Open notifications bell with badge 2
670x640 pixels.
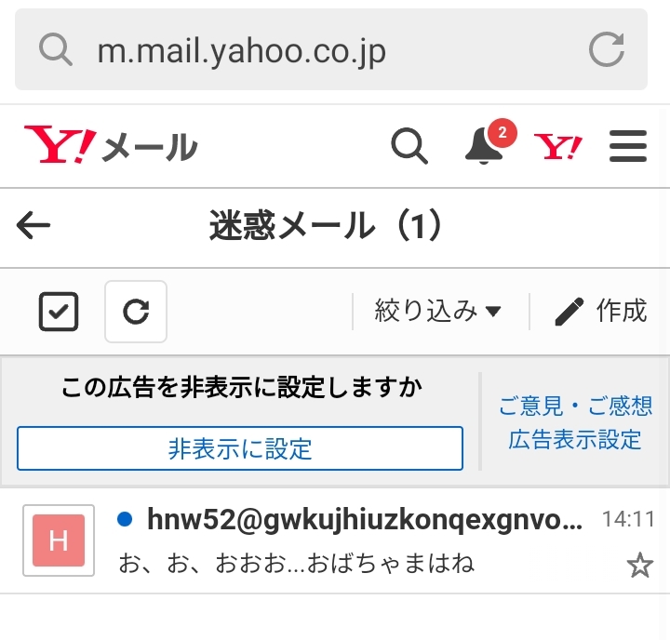point(489,141)
